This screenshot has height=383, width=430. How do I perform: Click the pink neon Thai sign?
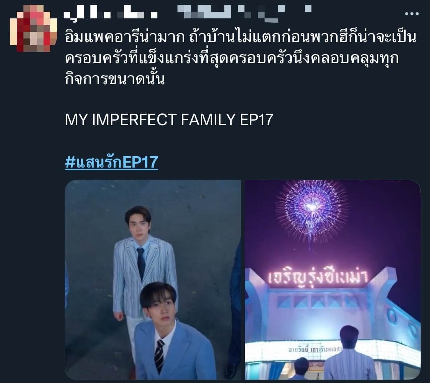[318, 277]
